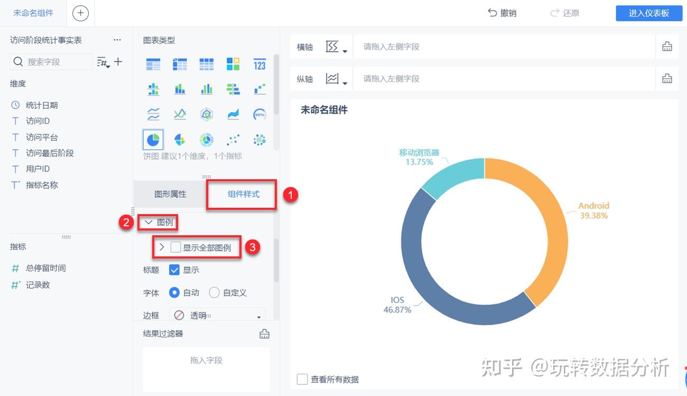This screenshot has height=396, width=687.
Task: Select the gauge chart type icon
Action: click(x=259, y=114)
